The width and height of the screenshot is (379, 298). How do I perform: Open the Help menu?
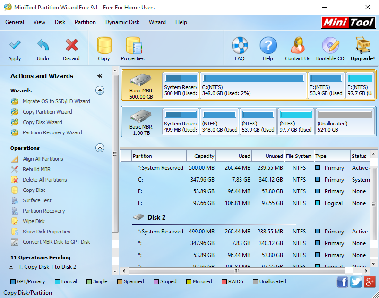coord(181,22)
